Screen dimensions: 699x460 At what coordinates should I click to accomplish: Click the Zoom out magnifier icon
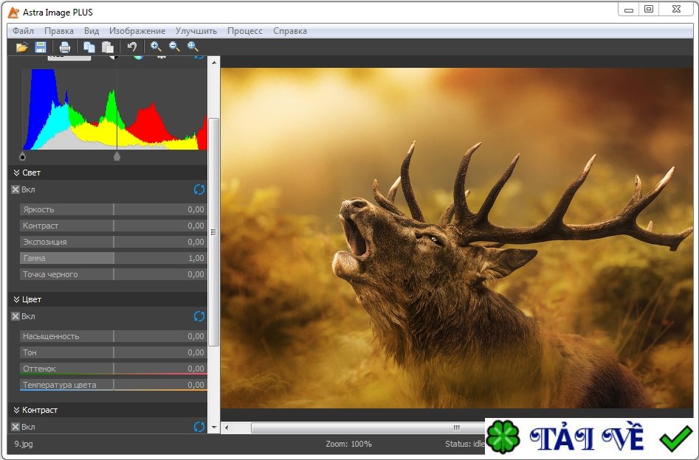174,47
